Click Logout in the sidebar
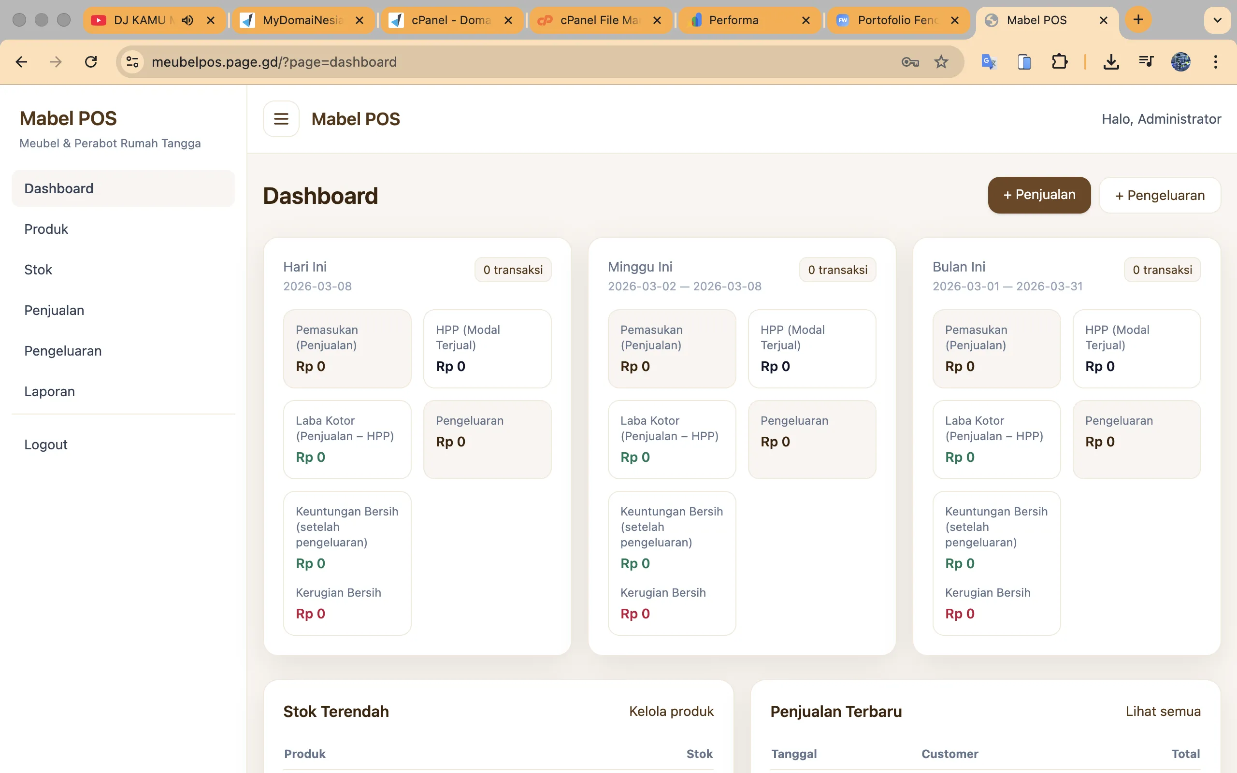The image size is (1237, 773). (x=123, y=444)
